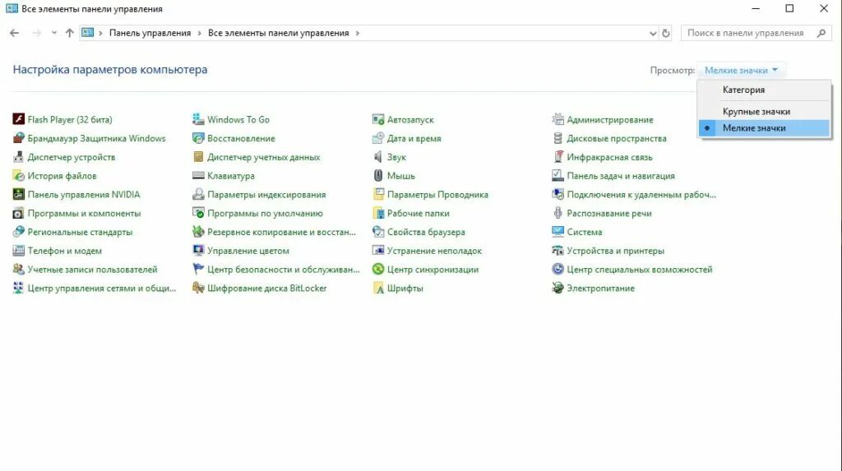
Task: Open the Мышь mouse icon
Action: [378, 176]
